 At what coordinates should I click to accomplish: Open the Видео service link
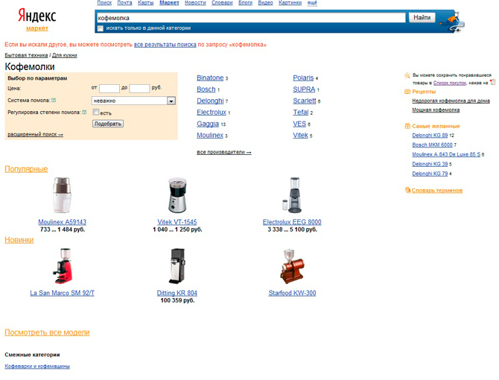coord(265,2)
